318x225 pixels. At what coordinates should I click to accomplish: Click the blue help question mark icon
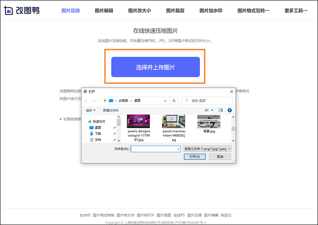tap(229, 110)
